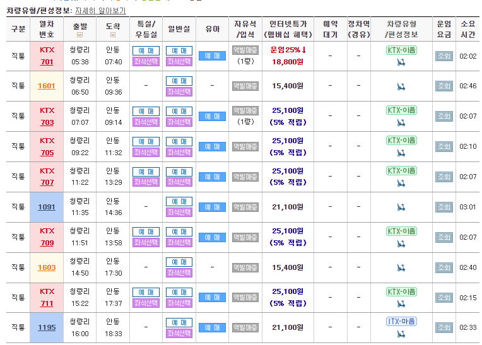Image resolution: width=482 pixels, height=345 pixels.
Task: Open train number 1601 details
Action: (47, 86)
